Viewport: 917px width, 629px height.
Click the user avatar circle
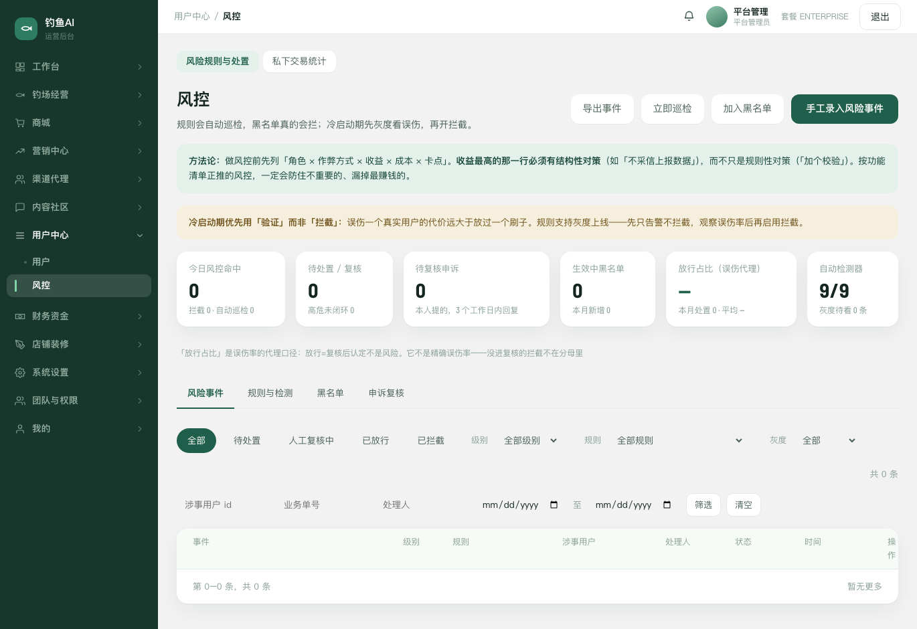tap(717, 17)
